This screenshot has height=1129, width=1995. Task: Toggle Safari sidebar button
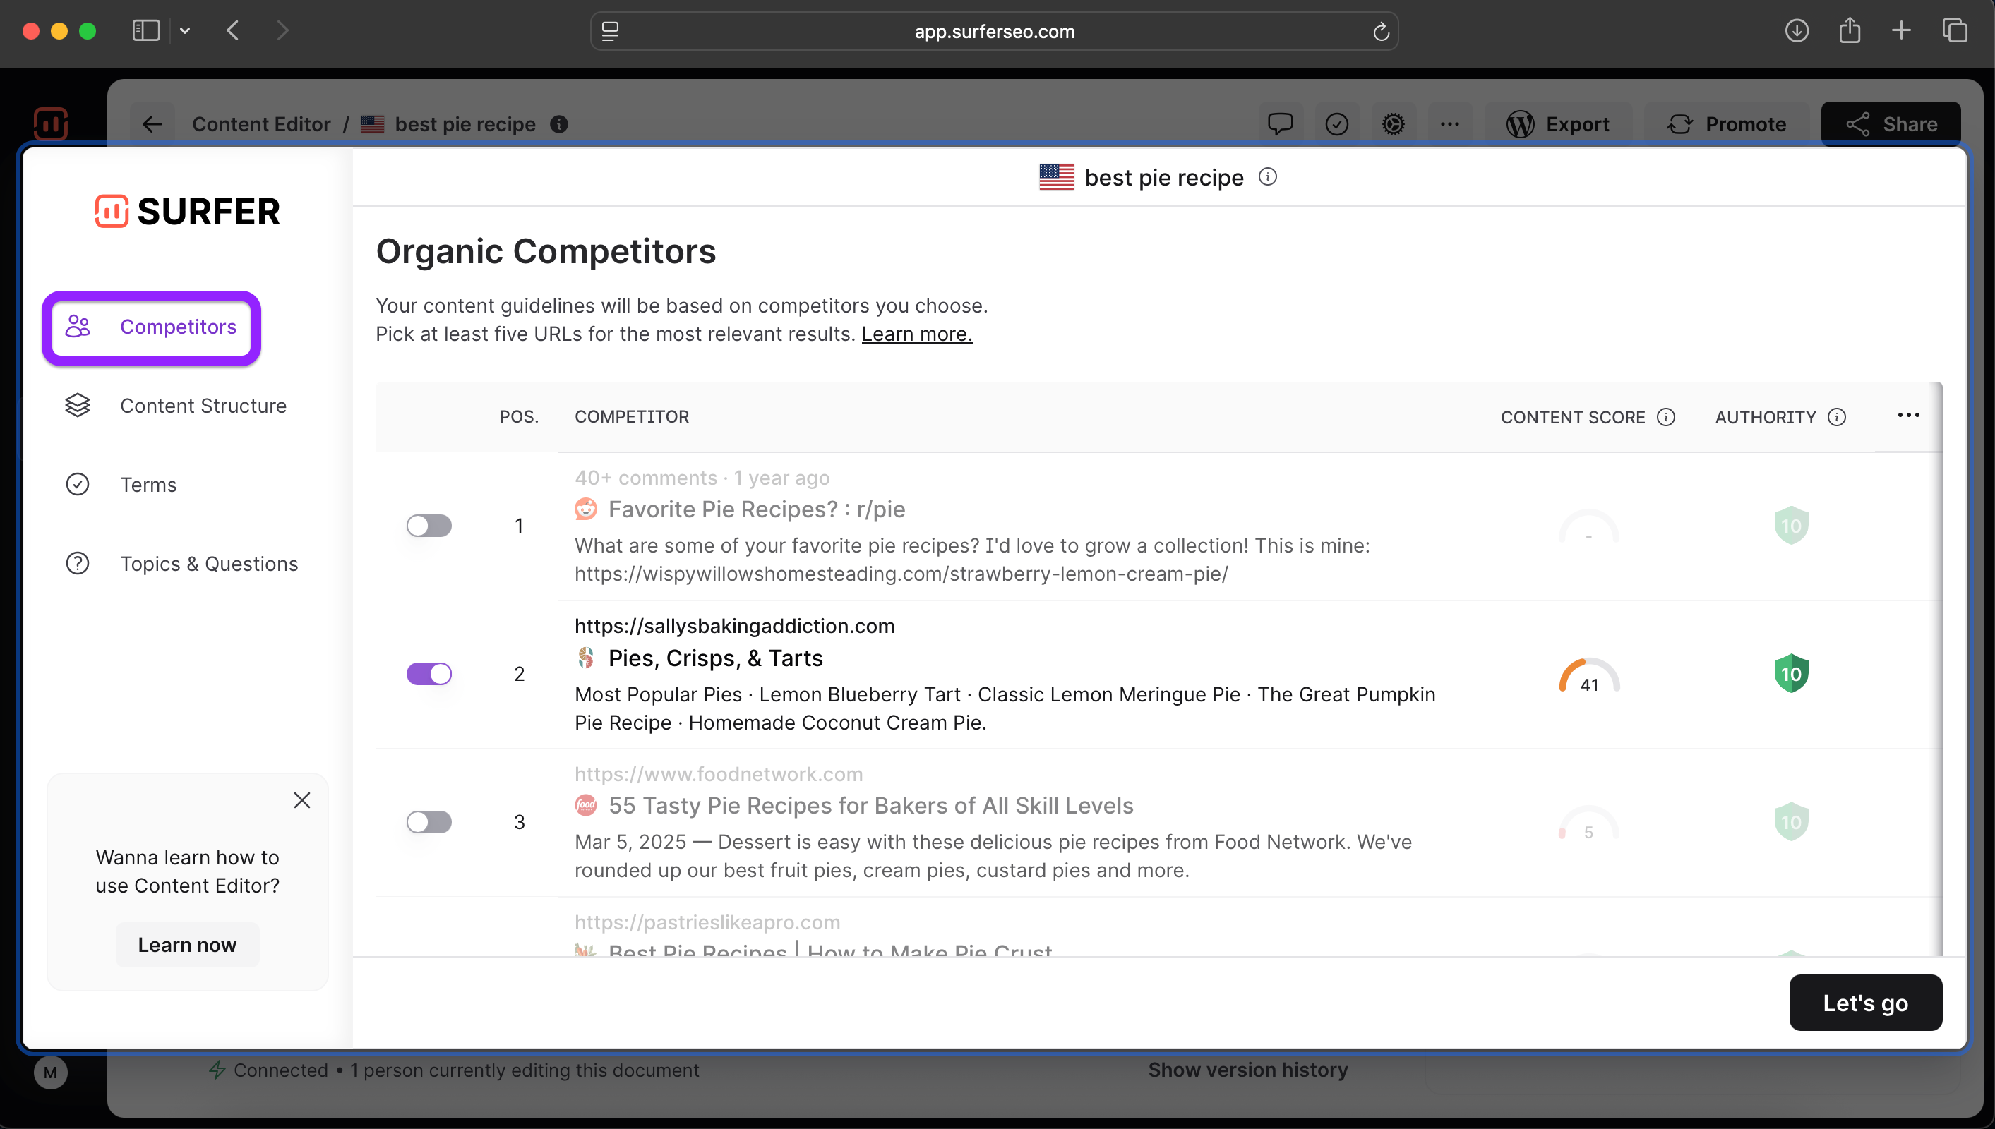[x=146, y=31]
